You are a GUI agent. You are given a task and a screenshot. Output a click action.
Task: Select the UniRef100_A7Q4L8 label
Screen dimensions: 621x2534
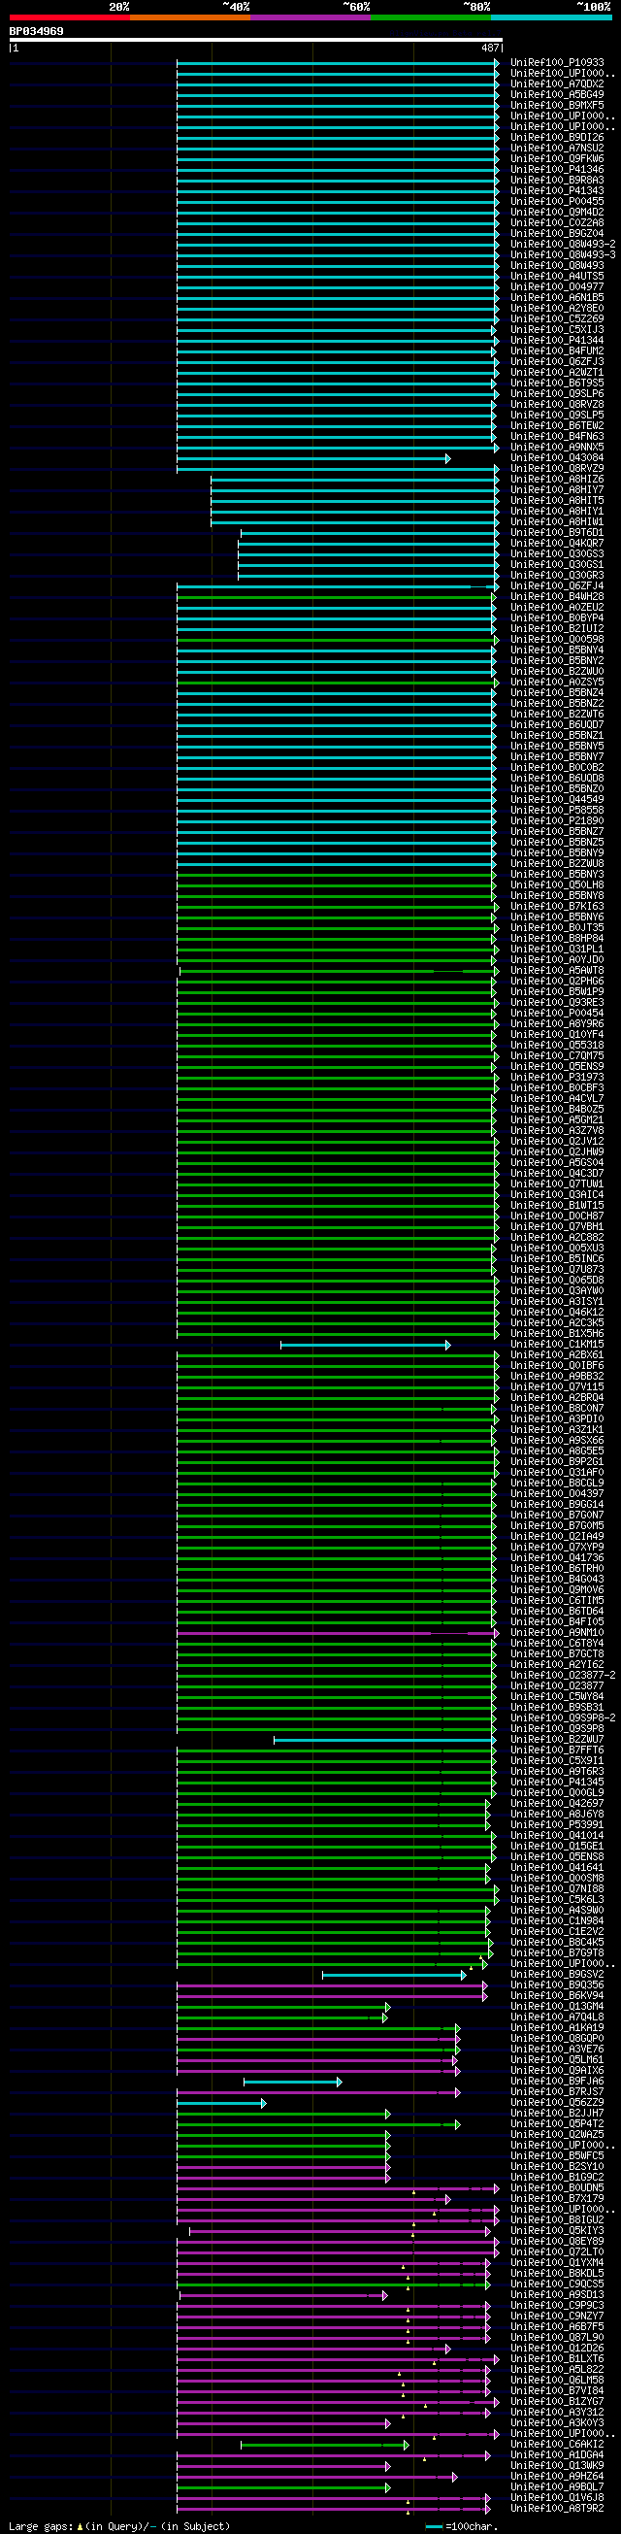point(556,2017)
